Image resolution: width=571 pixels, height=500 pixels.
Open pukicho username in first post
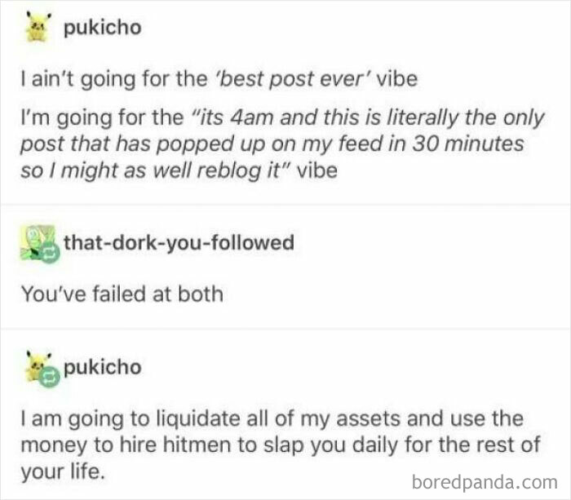click(103, 28)
